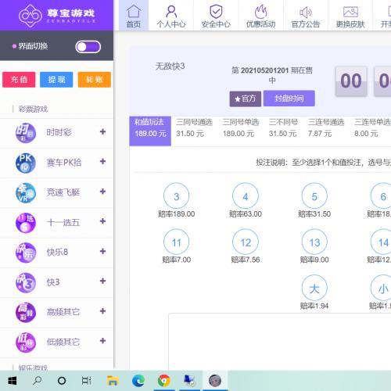The width and height of the screenshot is (391, 391).
Task: Expand 高频其它 with plus sign
Action: point(102,310)
